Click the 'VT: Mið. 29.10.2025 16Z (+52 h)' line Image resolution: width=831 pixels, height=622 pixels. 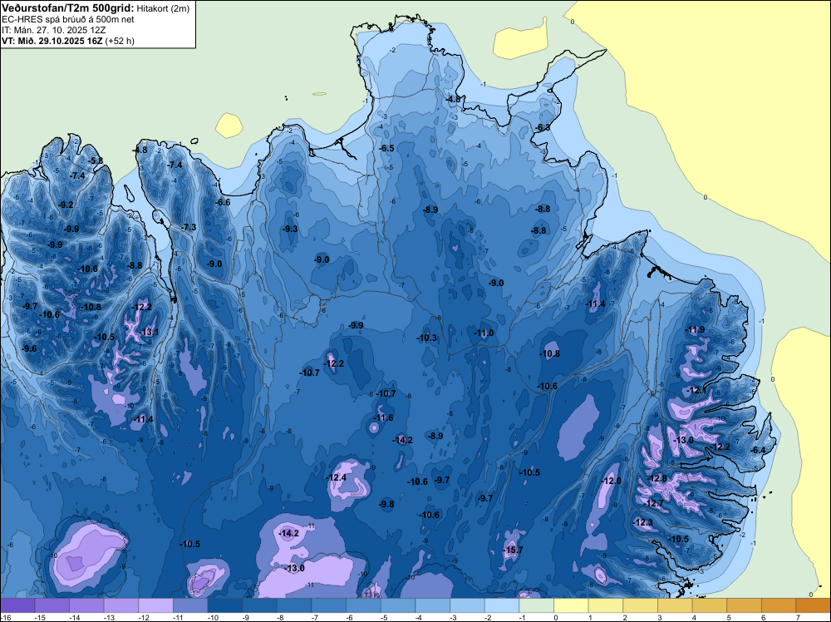pos(68,40)
